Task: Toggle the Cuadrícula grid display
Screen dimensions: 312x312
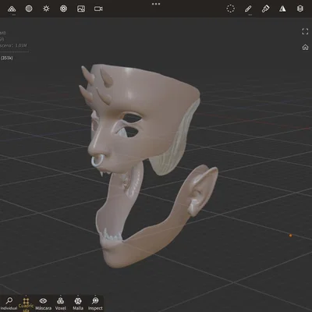Action: point(26,304)
